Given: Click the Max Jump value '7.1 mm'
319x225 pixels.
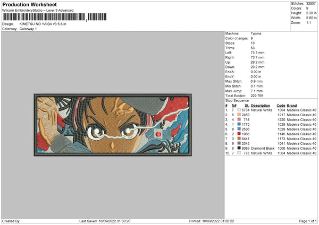Looking at the screenshot, I should (x=257, y=91).
